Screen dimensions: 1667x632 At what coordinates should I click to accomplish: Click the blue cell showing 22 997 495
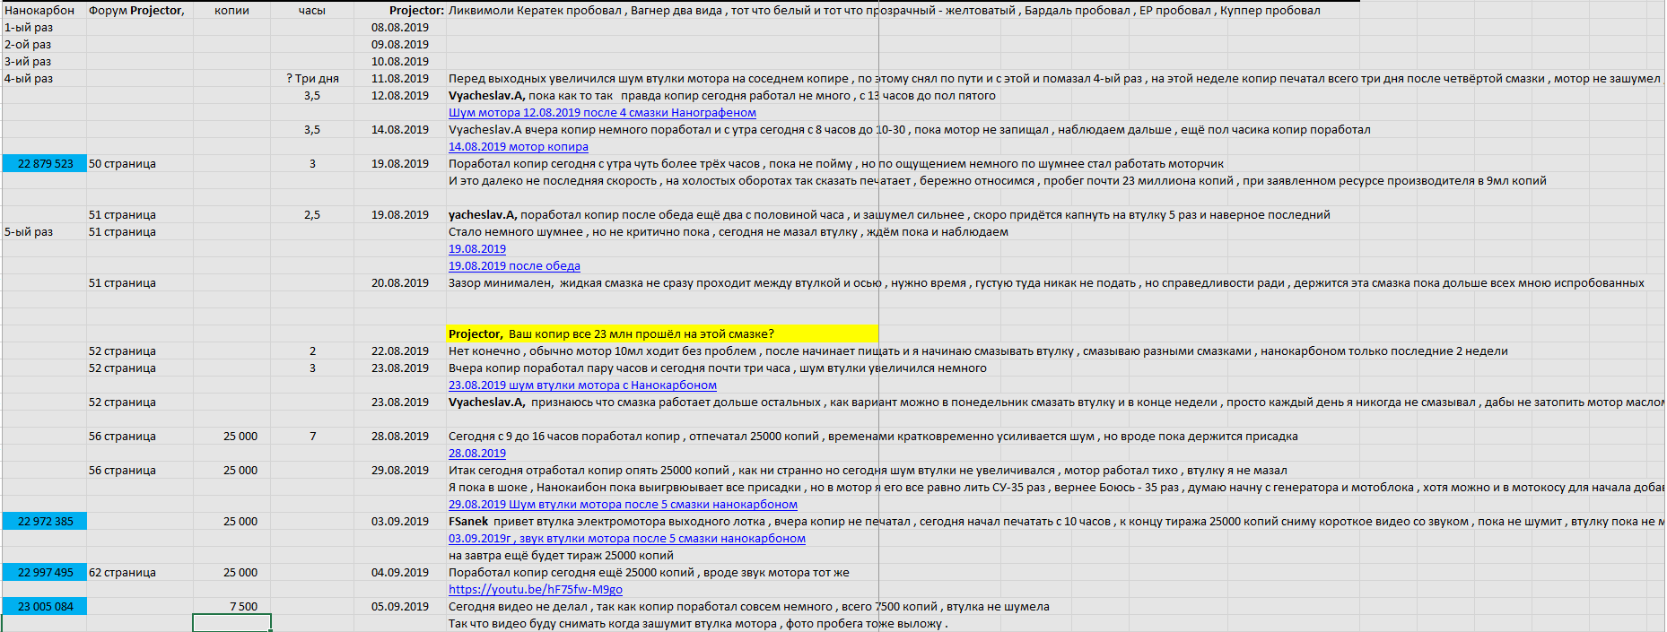tap(45, 573)
